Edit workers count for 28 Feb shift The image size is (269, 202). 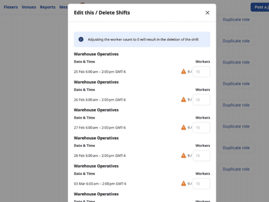click(x=201, y=156)
